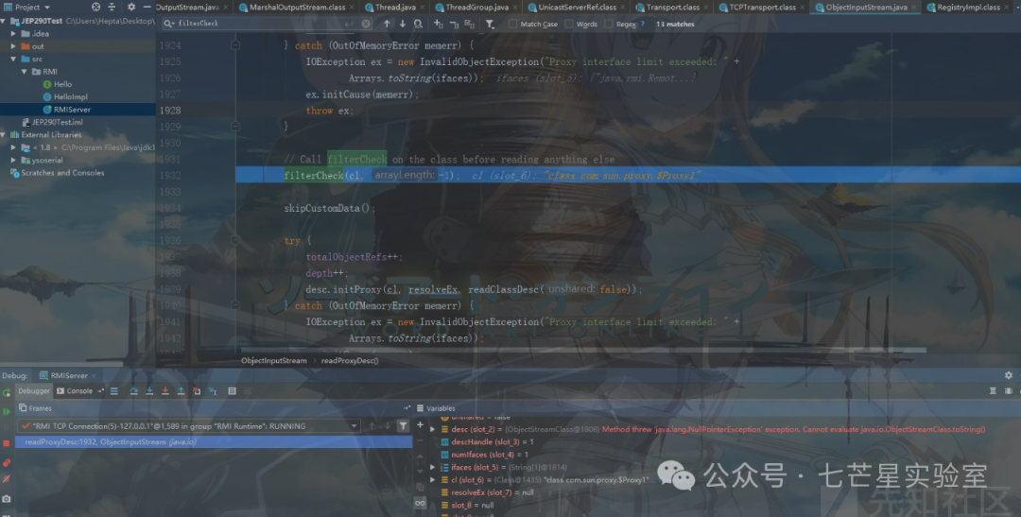Image resolution: width=1021 pixels, height=517 pixels.
Task: Show execution point in debugger toolbar
Action: click(114, 391)
